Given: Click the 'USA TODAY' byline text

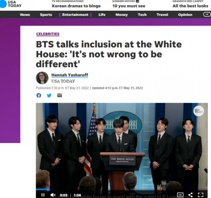Looking at the screenshot, I should pyautogui.click(x=63, y=81).
